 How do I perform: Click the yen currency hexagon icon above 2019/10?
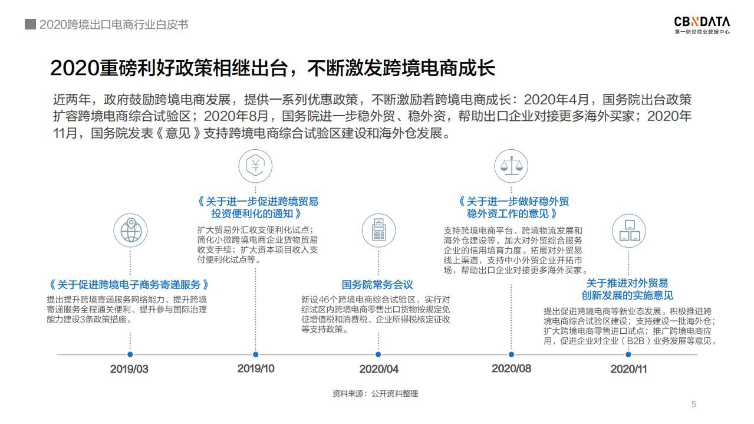[x=255, y=166]
